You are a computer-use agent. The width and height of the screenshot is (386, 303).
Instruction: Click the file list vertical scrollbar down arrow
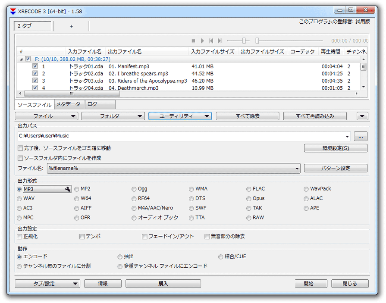[363, 87]
